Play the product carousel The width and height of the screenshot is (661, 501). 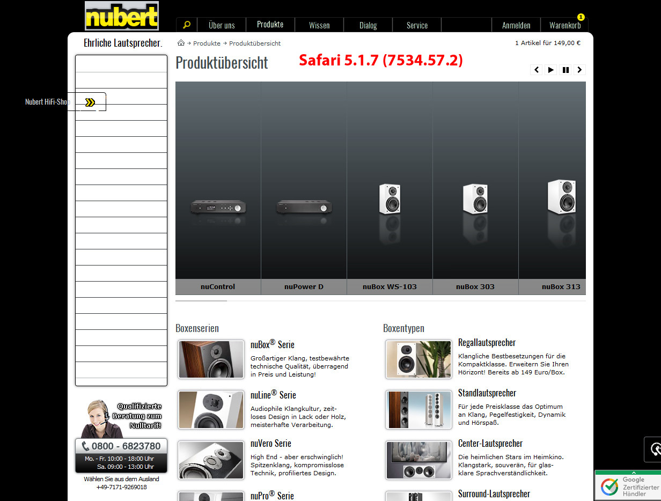pos(550,70)
